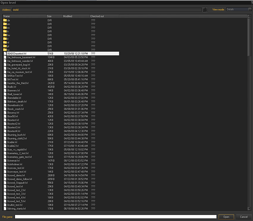Image resolution: width=253 pixels, height=221 pixels.
Task: Sort by the Size column header
Action: 54,16
